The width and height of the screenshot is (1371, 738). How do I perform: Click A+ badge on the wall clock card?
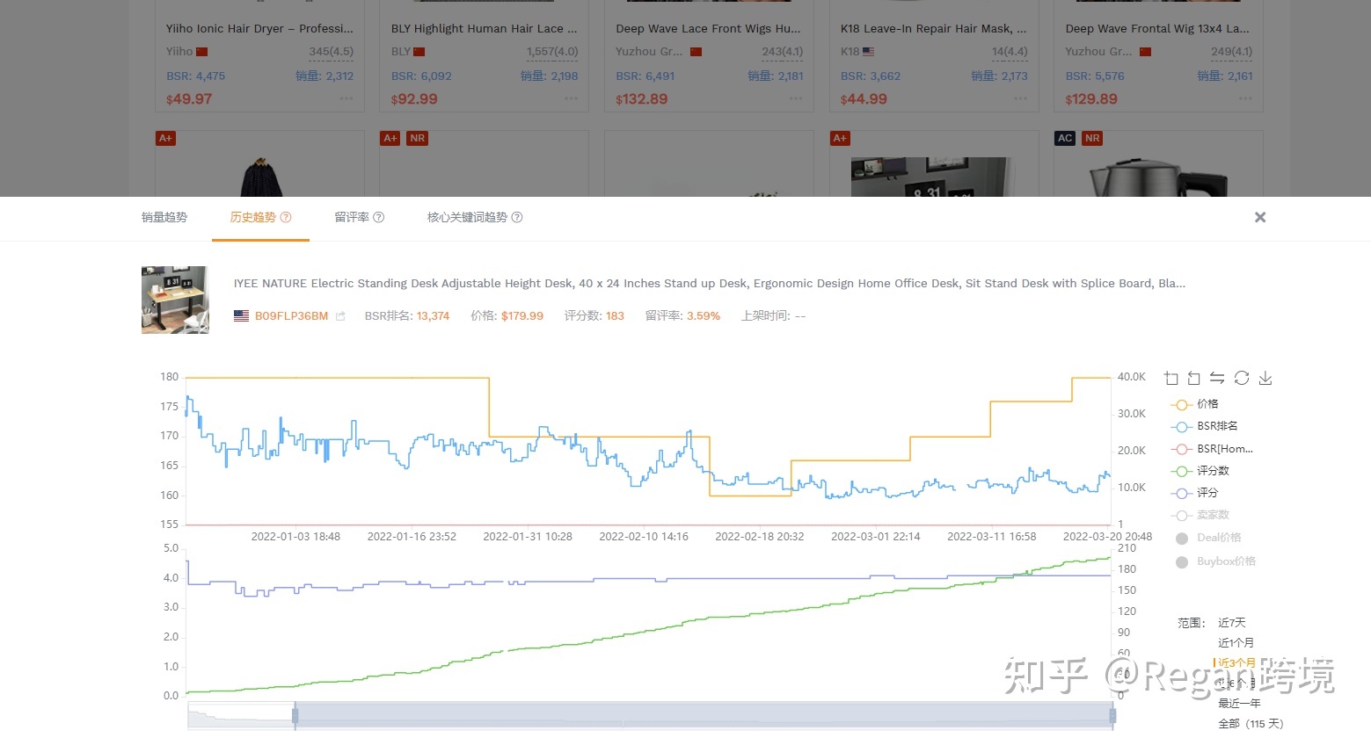840,138
